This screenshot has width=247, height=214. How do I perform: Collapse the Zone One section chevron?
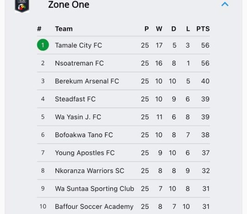click(x=225, y=4)
